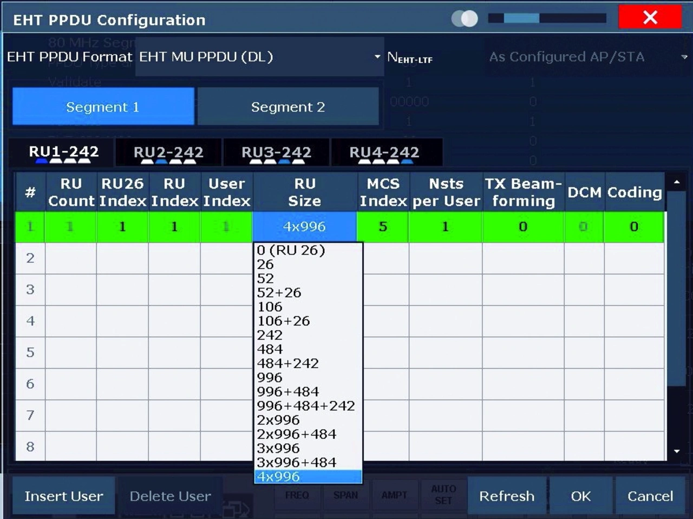Confirm the configuration with OK

[x=580, y=496]
